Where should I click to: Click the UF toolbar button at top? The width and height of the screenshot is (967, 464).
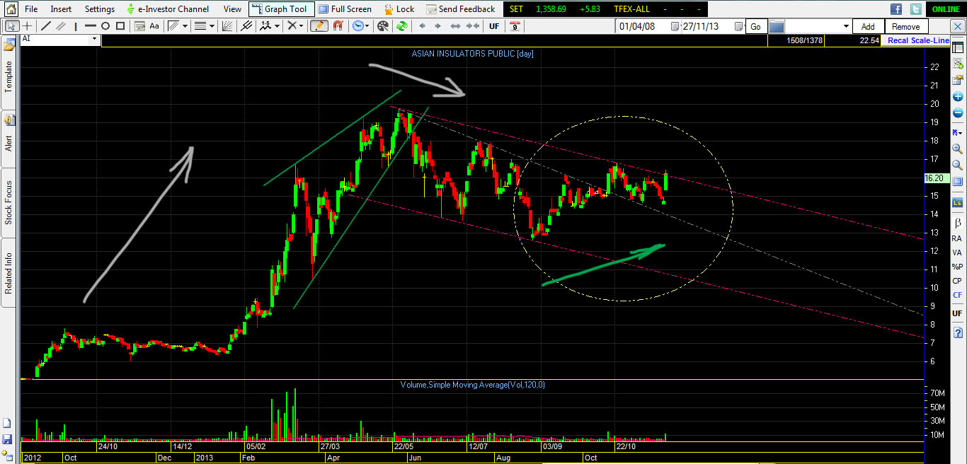[x=494, y=25]
